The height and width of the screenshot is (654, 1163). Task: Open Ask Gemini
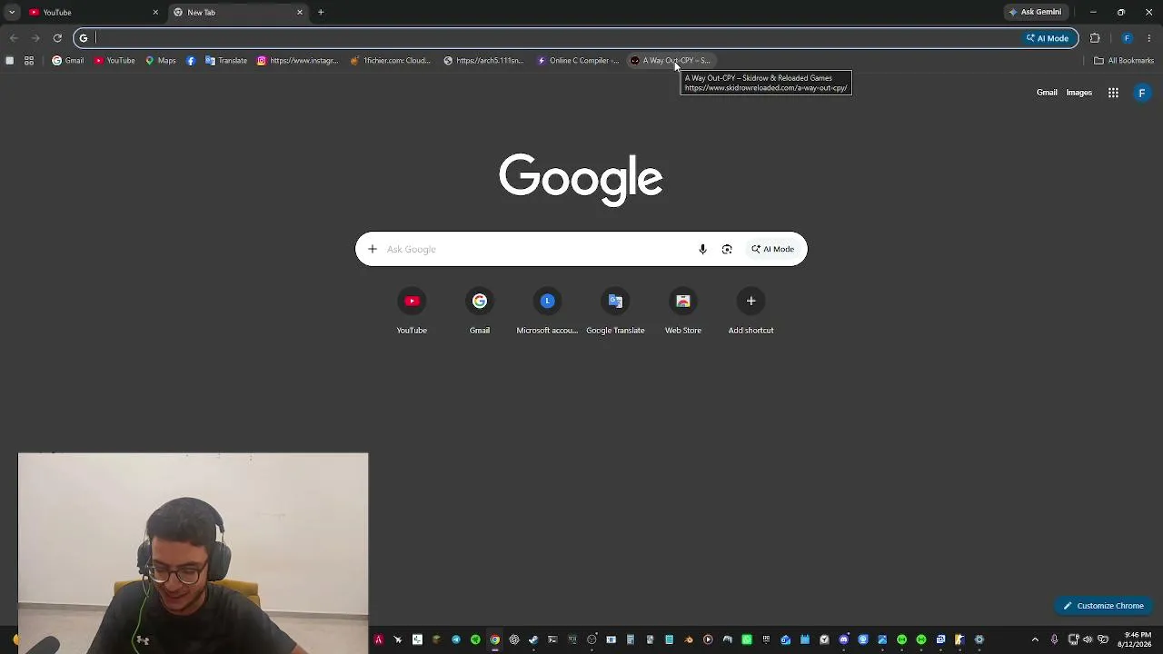pyautogui.click(x=1035, y=12)
